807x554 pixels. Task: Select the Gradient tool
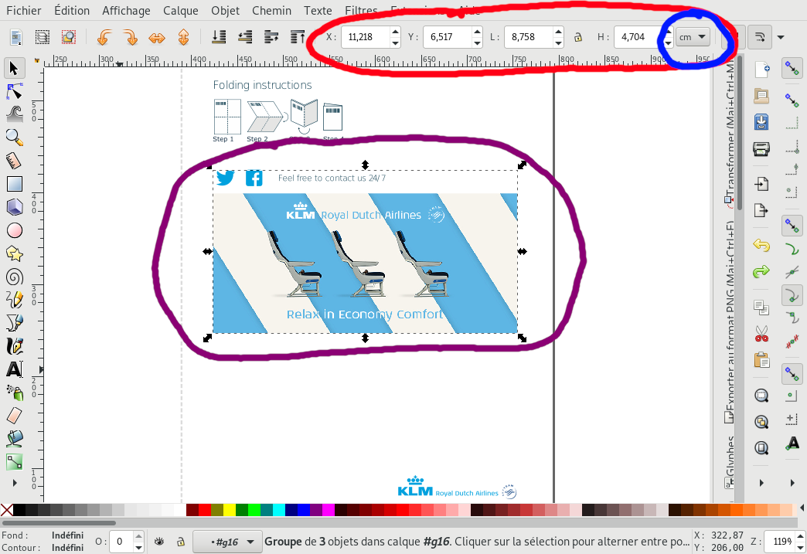pos(15,461)
